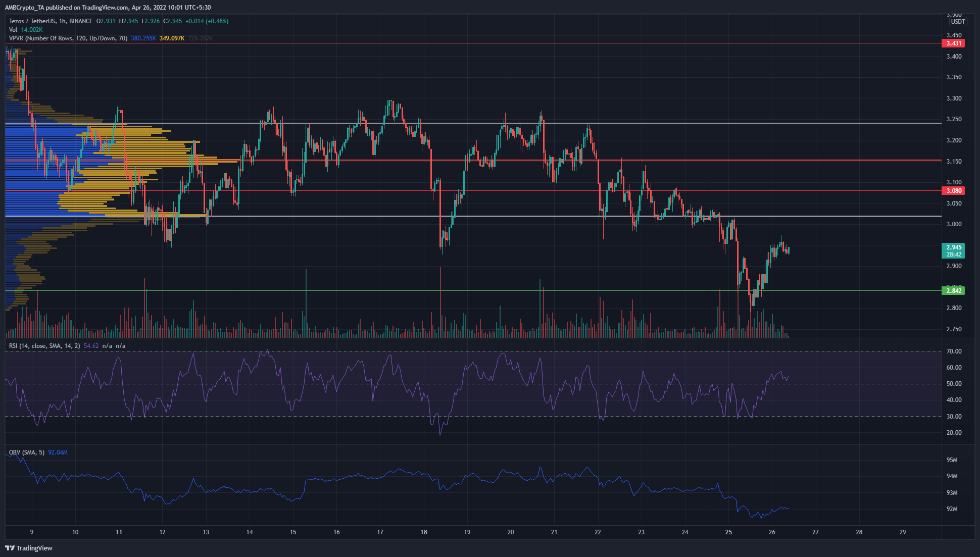Click the VPVR up volume 380.255K

[143, 38]
